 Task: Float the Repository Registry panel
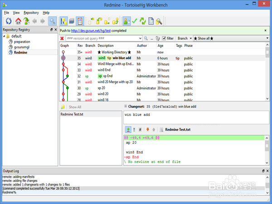pos(51,29)
